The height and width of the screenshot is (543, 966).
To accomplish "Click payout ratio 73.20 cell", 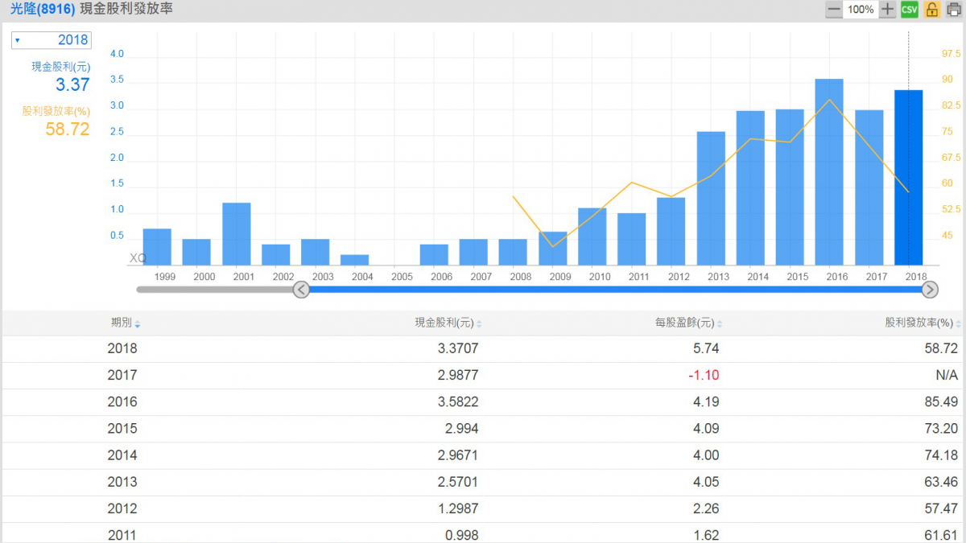I will (942, 428).
